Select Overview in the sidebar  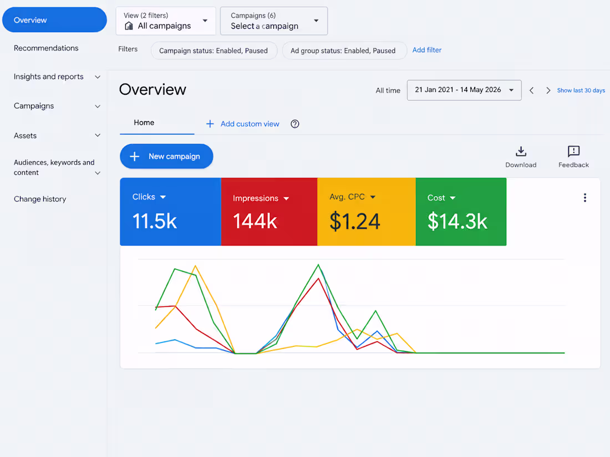(54, 20)
